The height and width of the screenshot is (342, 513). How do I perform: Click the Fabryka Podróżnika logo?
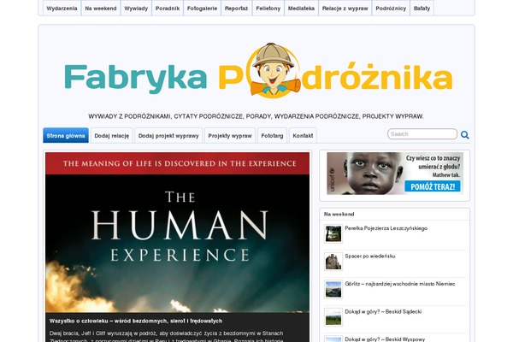click(258, 71)
